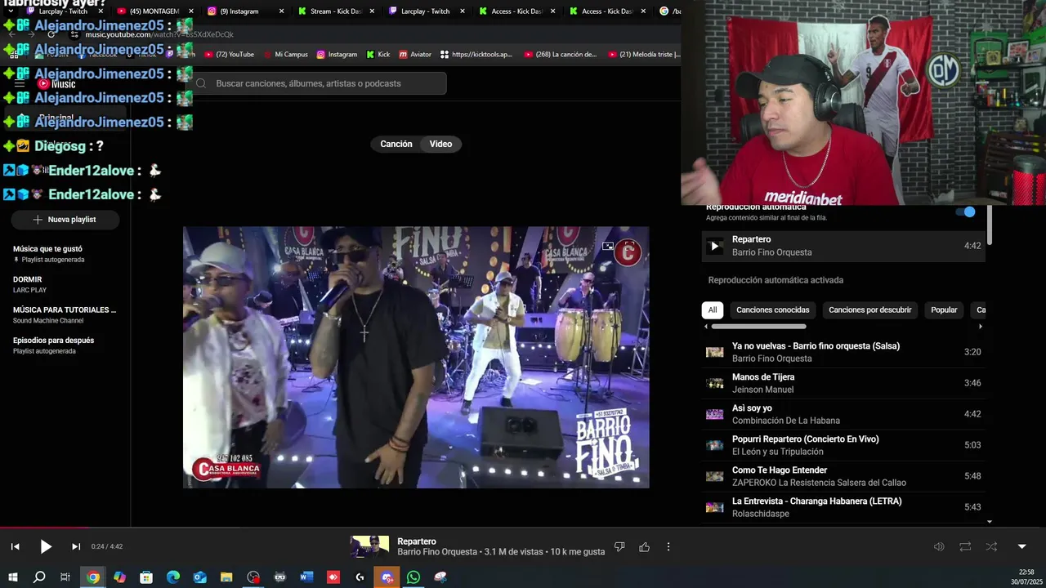Click the queue panel vertical scrollbar

point(989,225)
